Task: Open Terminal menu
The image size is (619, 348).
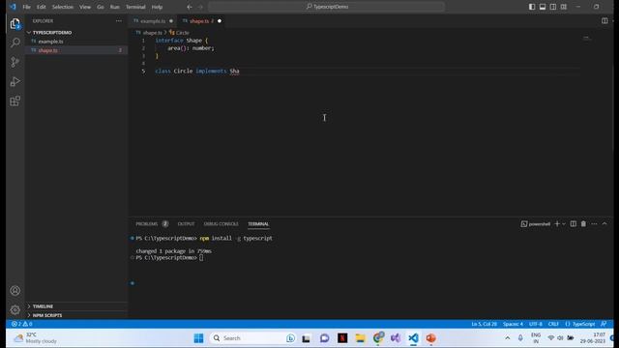Action: point(135,7)
